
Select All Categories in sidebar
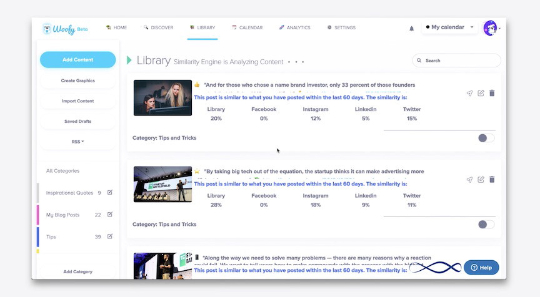click(x=62, y=171)
